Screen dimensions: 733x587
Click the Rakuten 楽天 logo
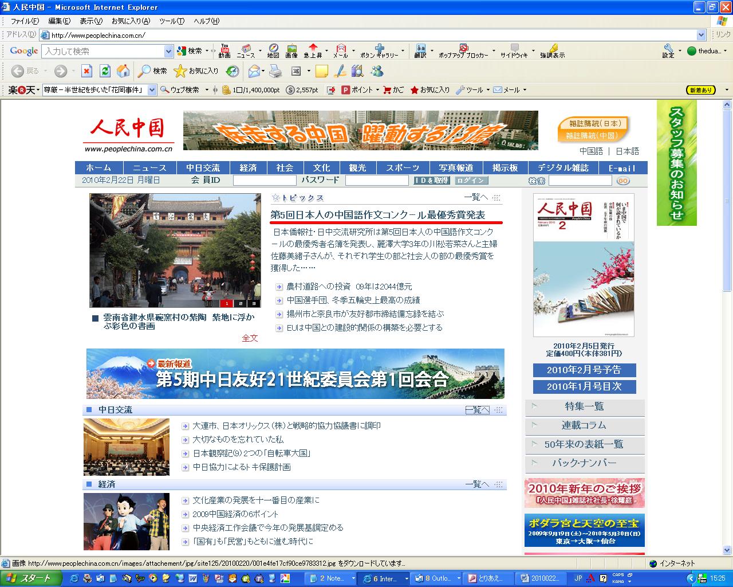point(22,90)
